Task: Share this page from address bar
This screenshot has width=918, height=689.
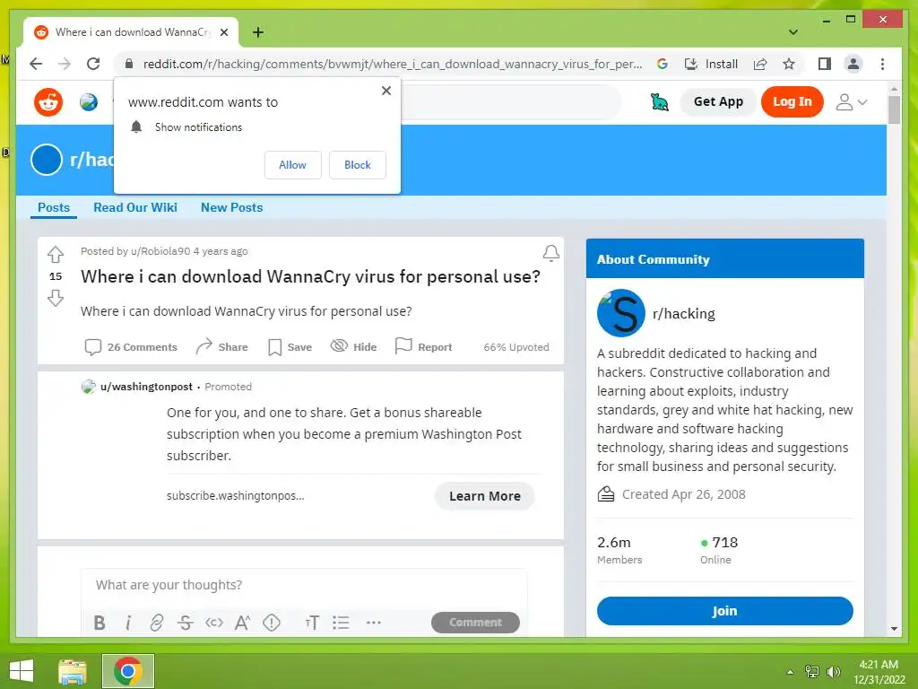Action: [x=760, y=64]
